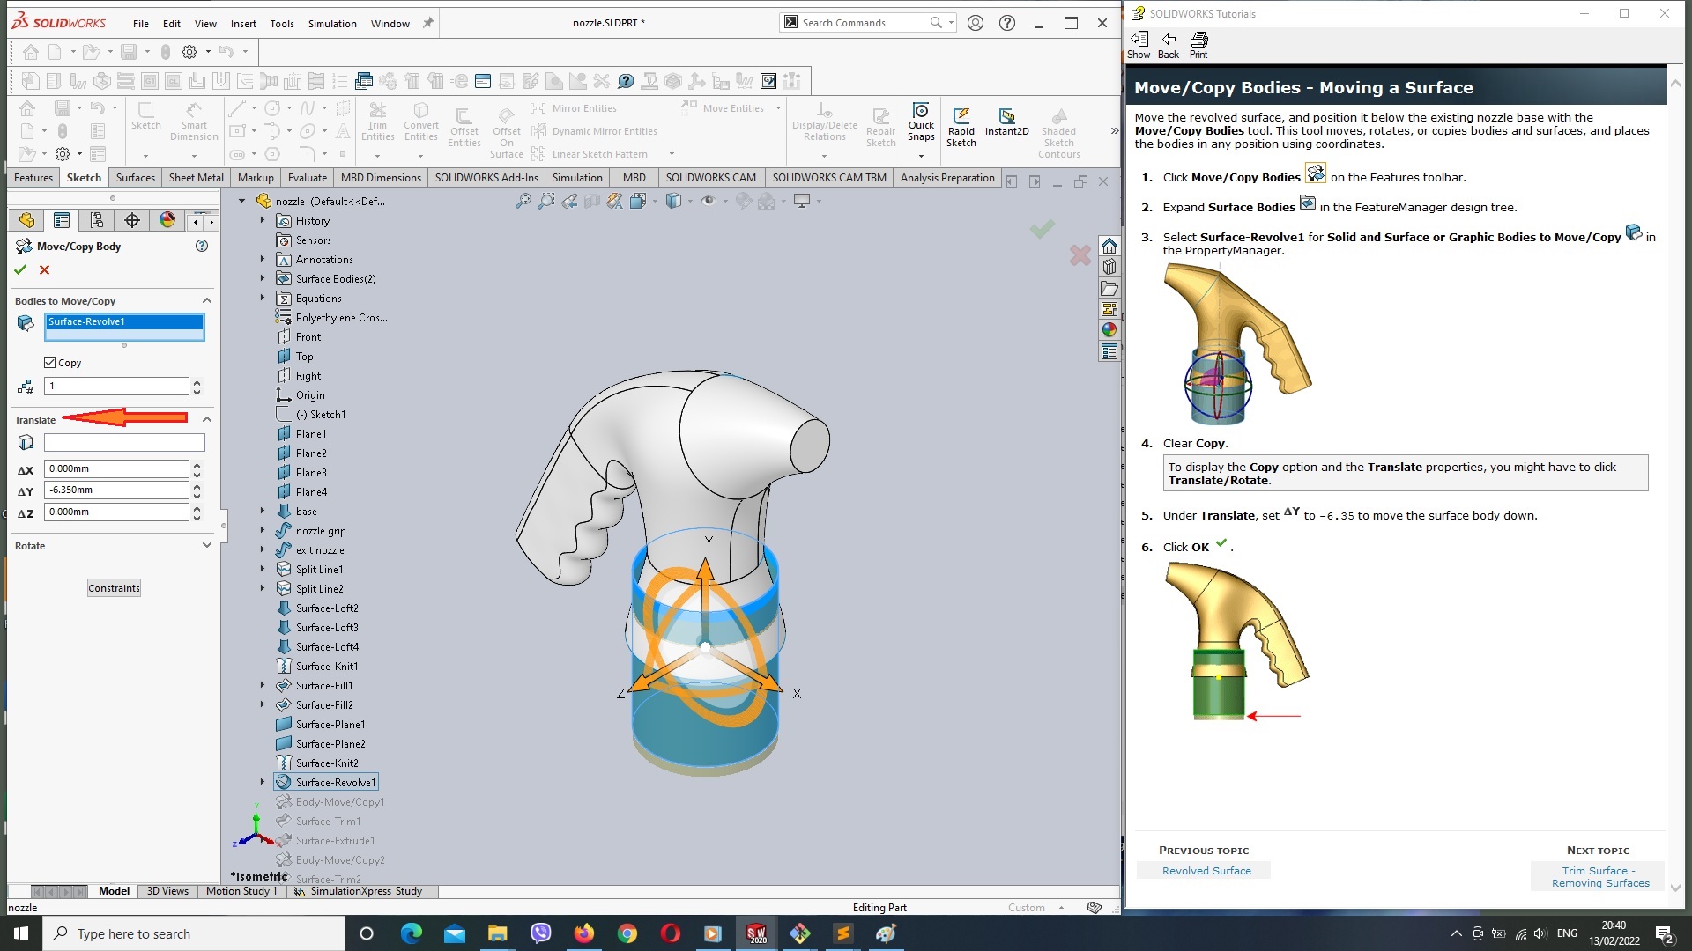Switch to Features ribbon tab
Screen dimensions: 1692x951
33,178
